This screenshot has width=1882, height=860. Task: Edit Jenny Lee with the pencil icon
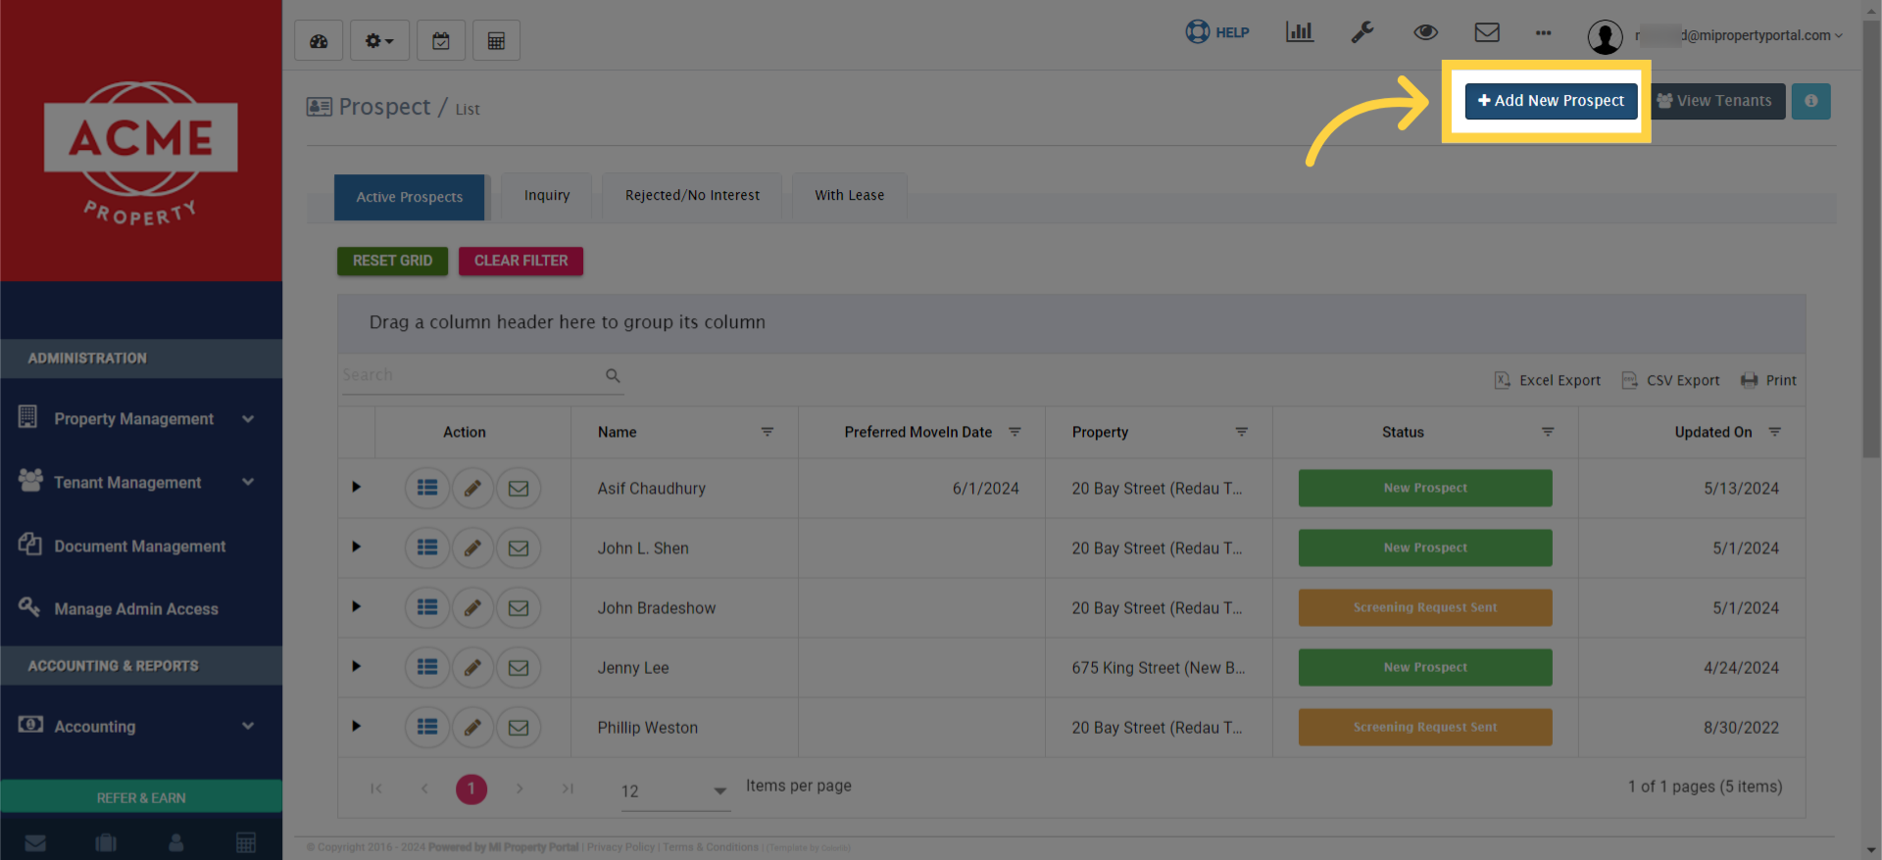coord(472,667)
